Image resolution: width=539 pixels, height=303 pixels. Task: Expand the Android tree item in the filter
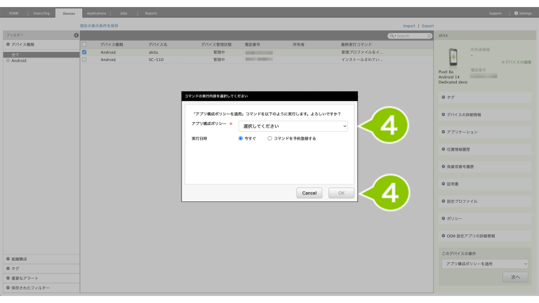click(8, 60)
